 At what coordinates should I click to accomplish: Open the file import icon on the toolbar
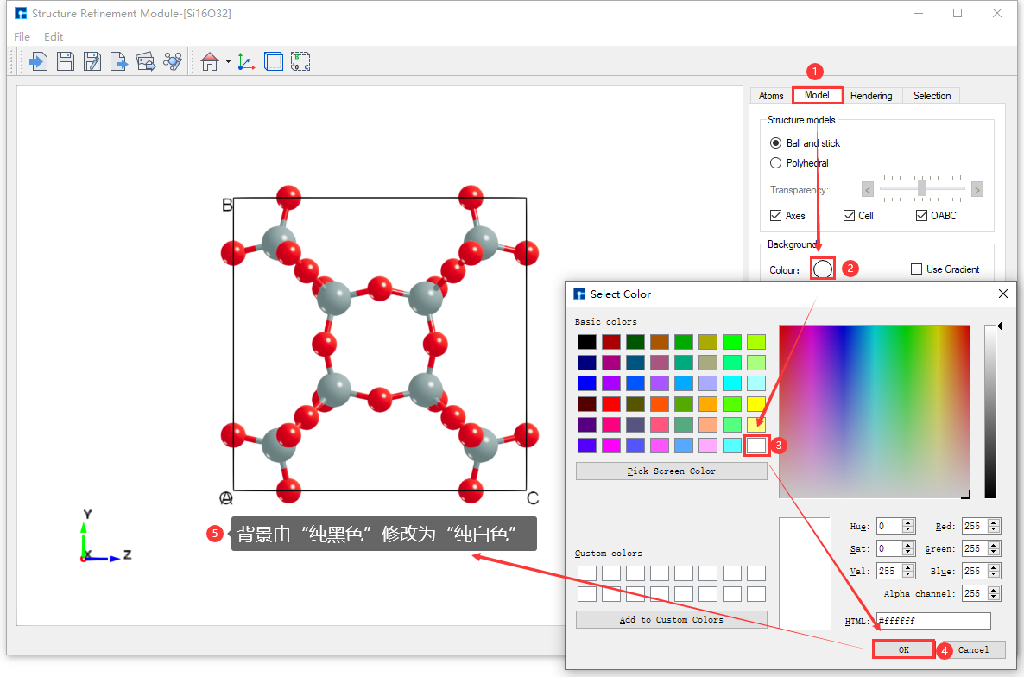point(38,60)
